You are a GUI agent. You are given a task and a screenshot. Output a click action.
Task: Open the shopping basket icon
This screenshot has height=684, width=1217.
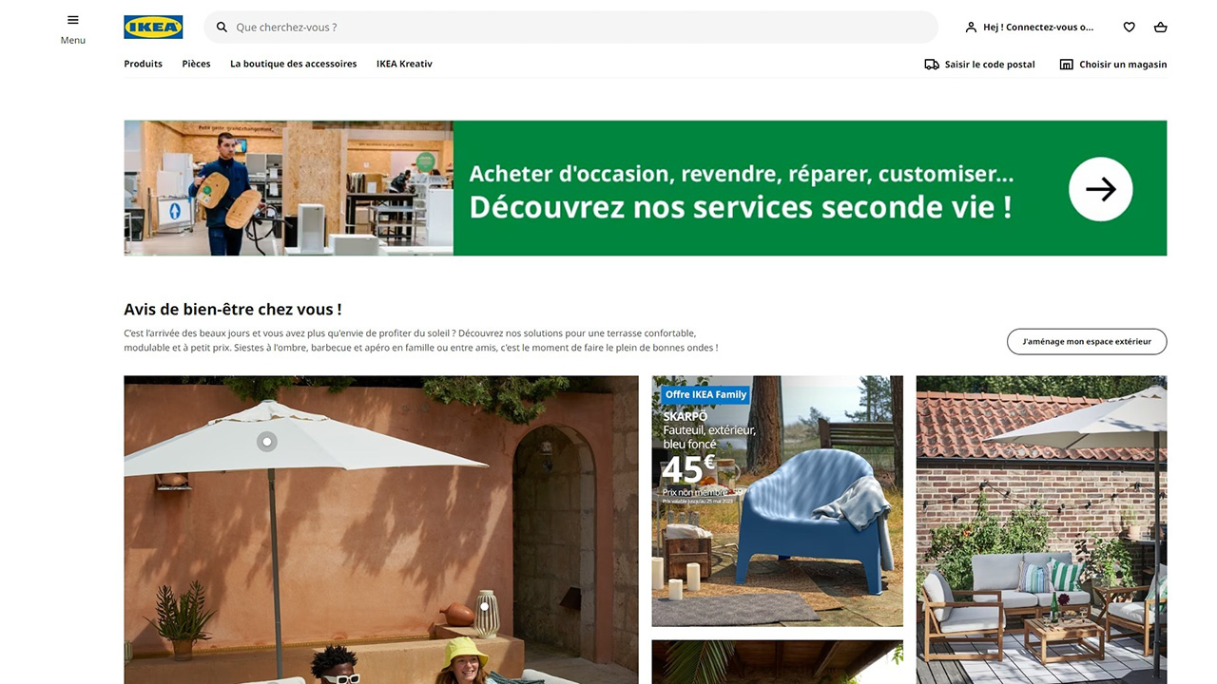point(1160,28)
